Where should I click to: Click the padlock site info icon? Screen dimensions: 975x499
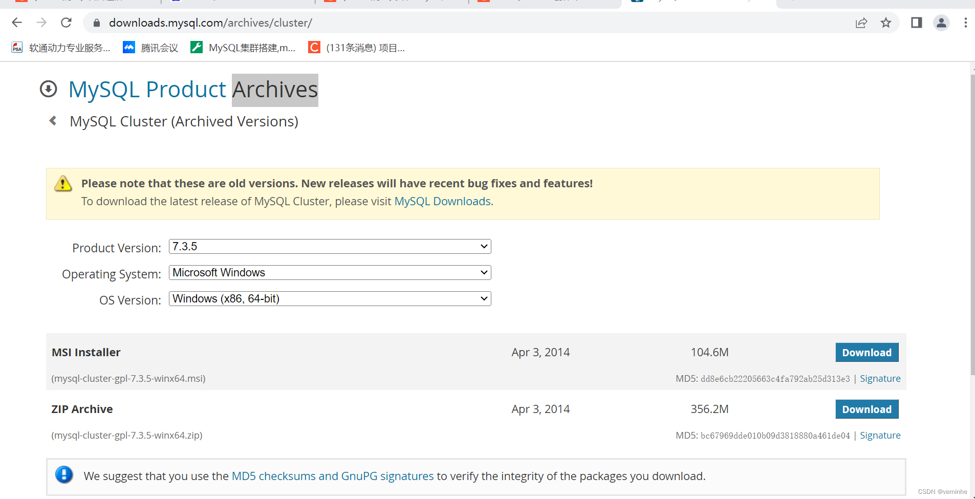[96, 23]
